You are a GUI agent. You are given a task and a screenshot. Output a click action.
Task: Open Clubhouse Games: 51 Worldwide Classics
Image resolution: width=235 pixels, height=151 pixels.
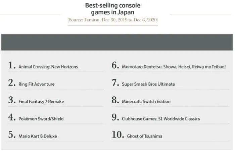[161, 119]
